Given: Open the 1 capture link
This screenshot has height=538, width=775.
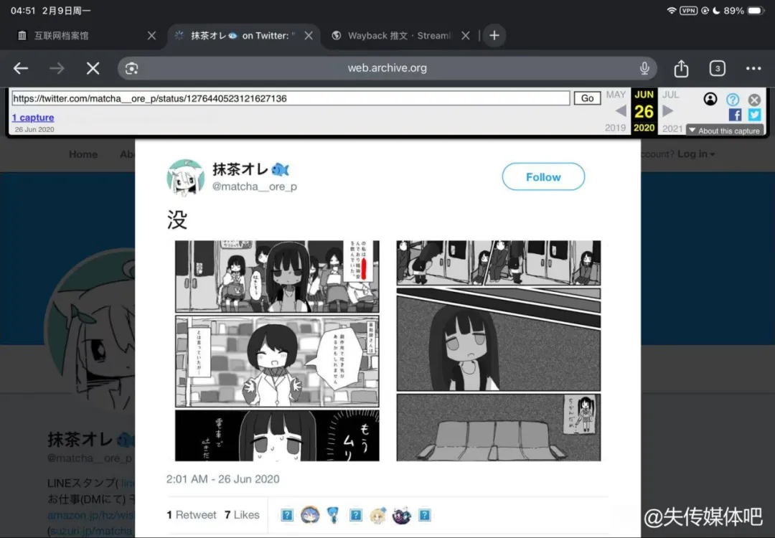Looking at the screenshot, I should click(x=33, y=118).
